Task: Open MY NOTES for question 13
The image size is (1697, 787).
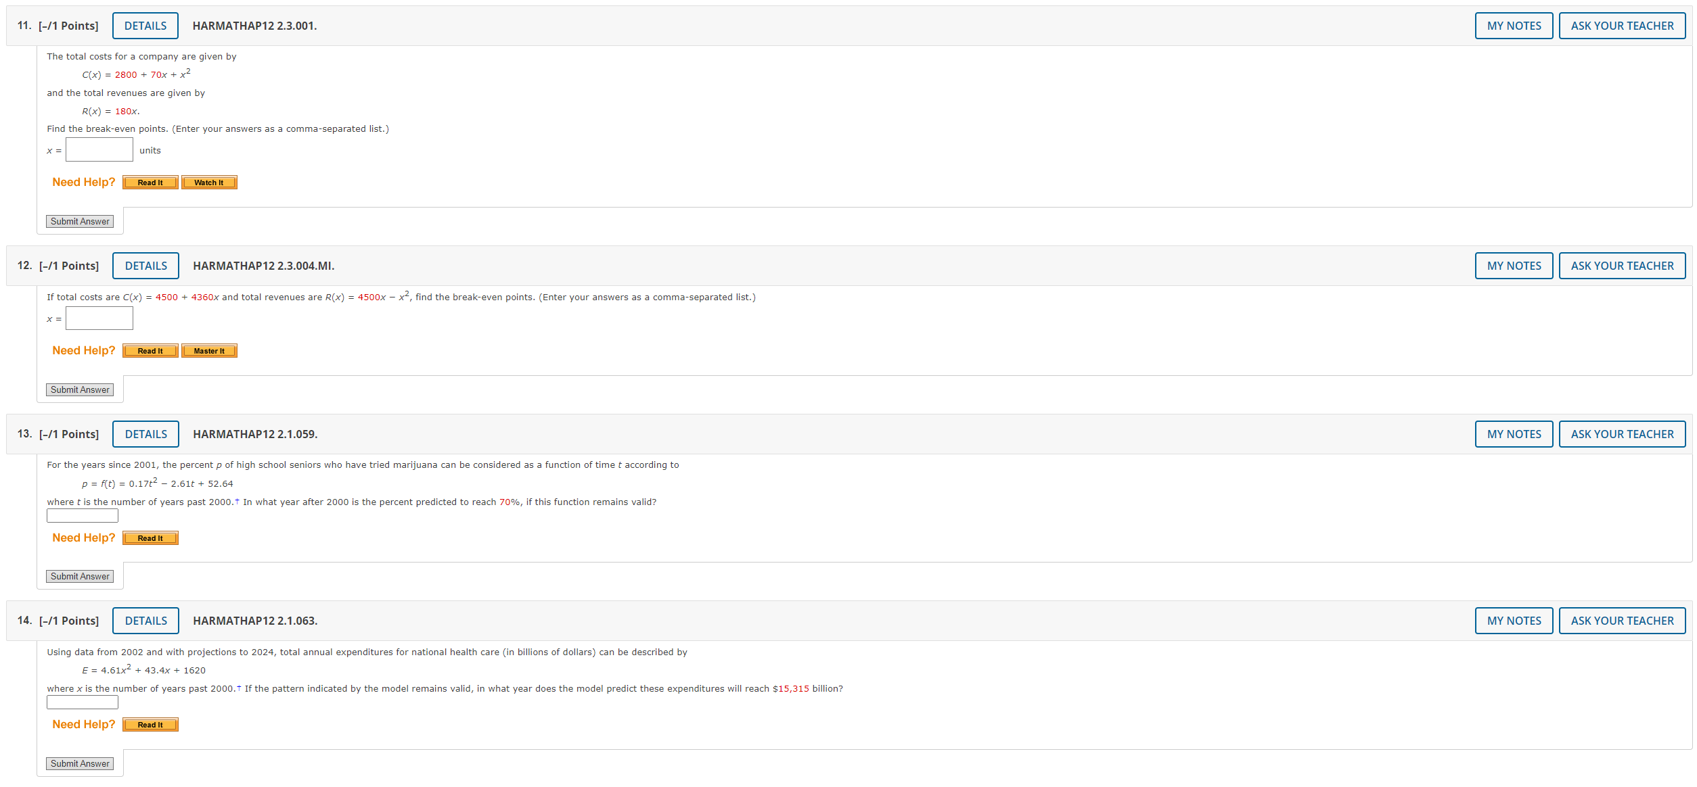Action: click(x=1514, y=434)
